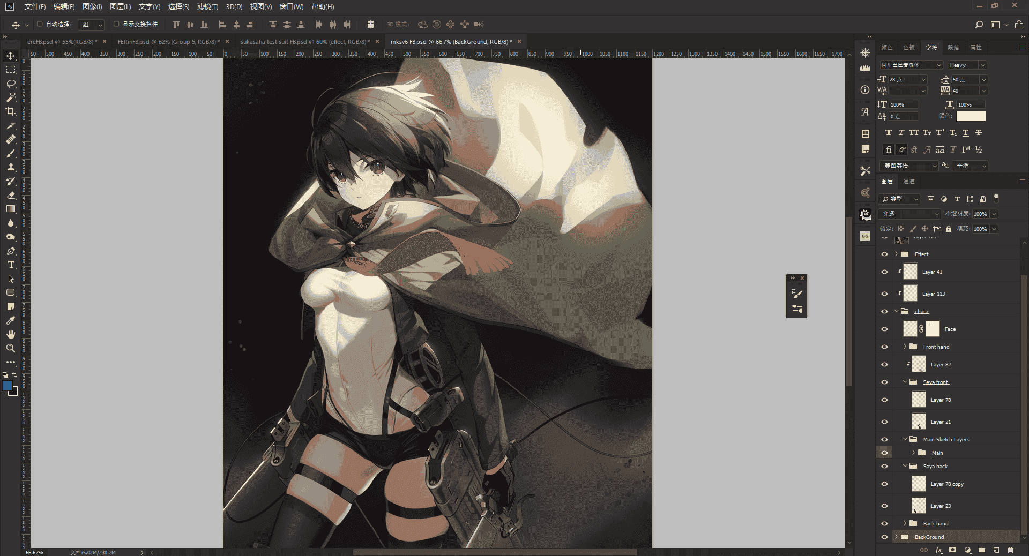The width and height of the screenshot is (1029, 556).
Task: Expand the Back hand group
Action: (905, 523)
